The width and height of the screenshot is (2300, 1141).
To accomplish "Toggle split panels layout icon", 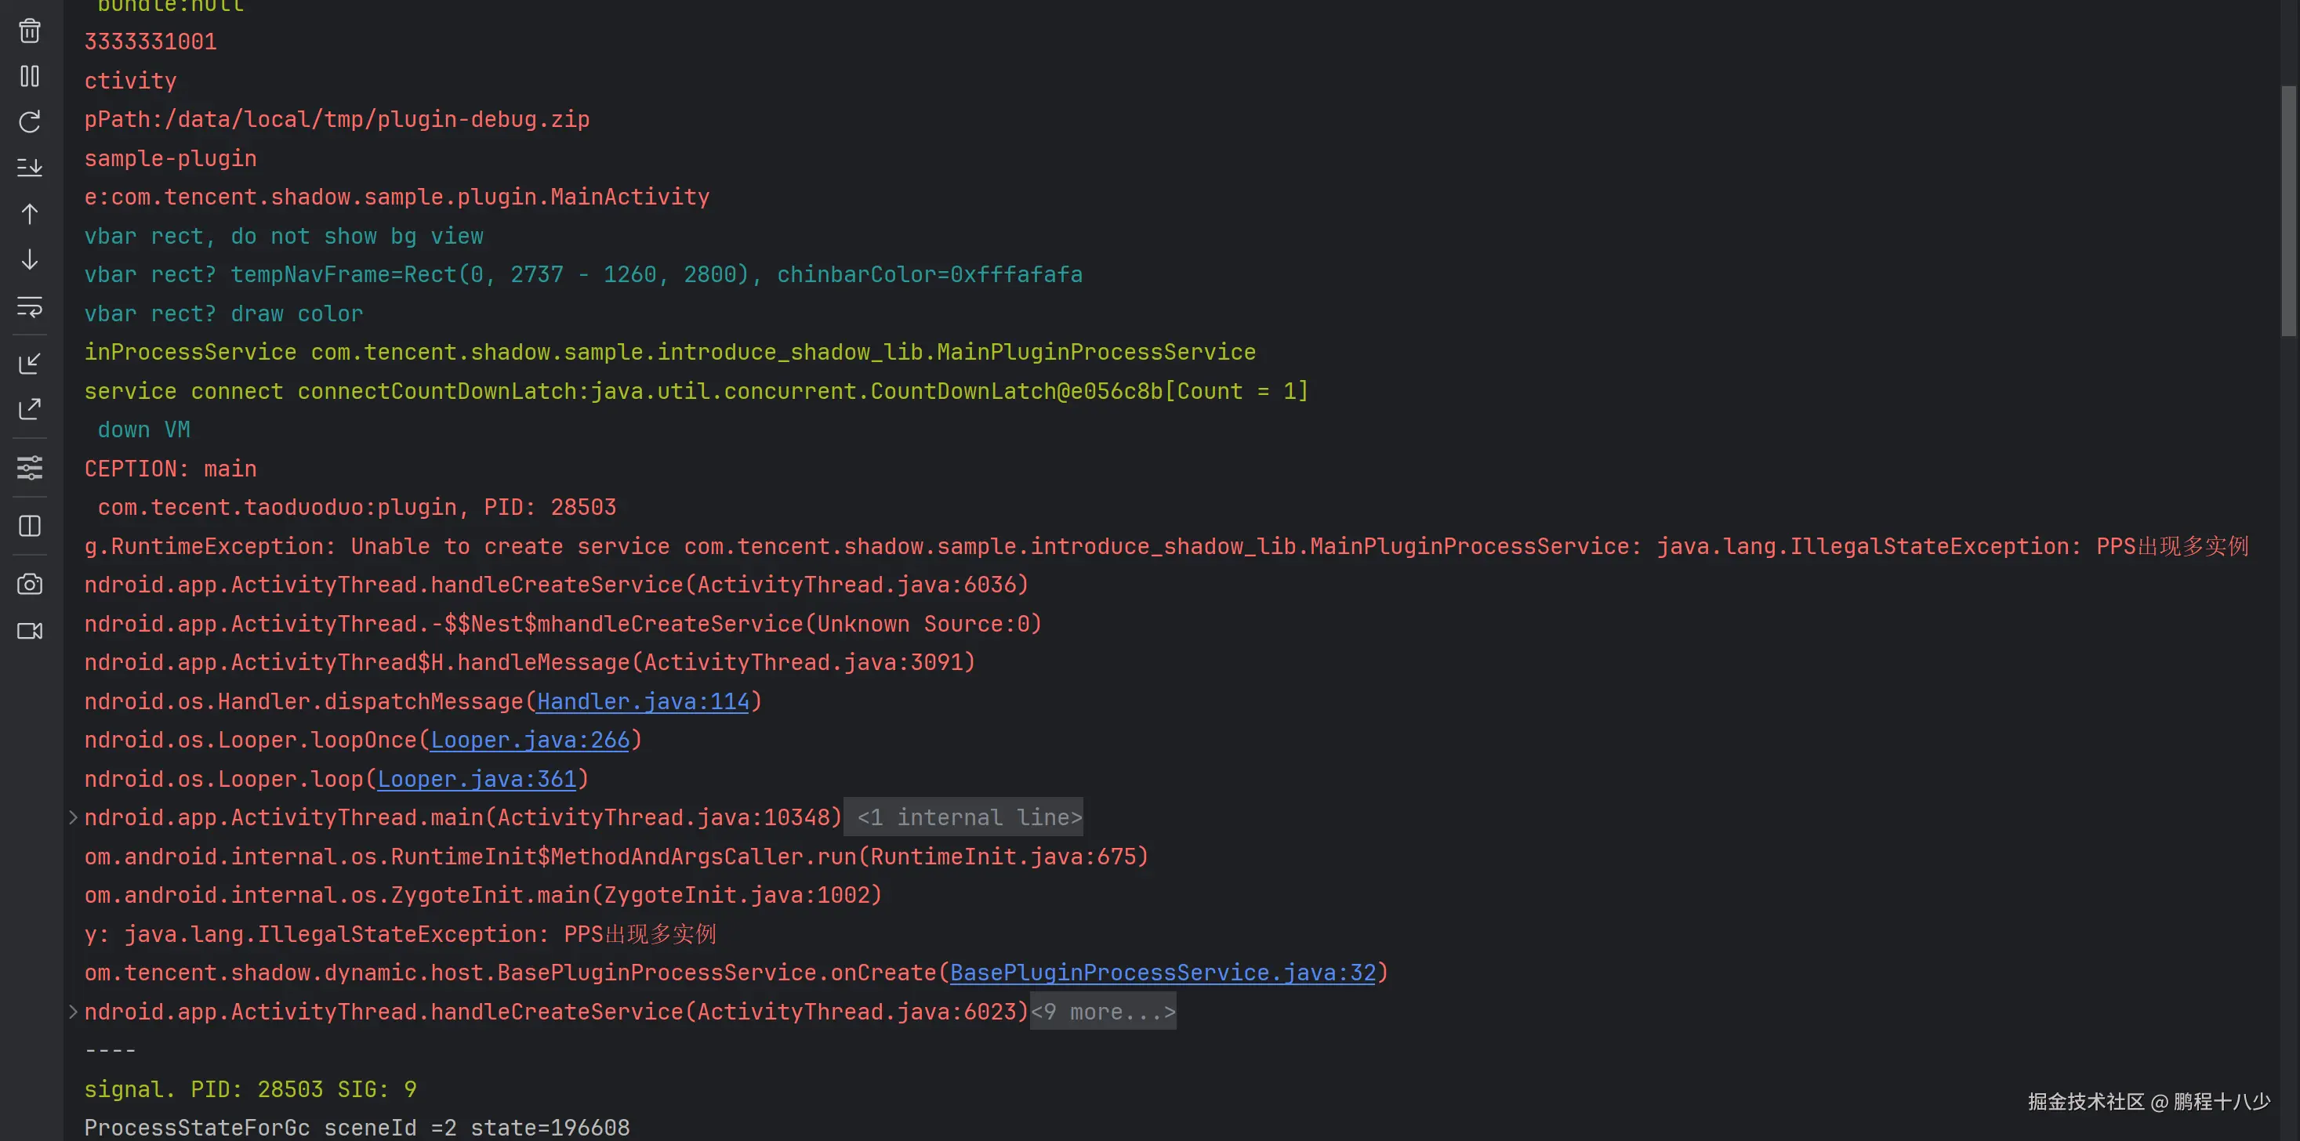I will click(30, 526).
